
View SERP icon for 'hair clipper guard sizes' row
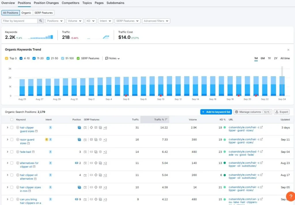[x=85, y=128]
